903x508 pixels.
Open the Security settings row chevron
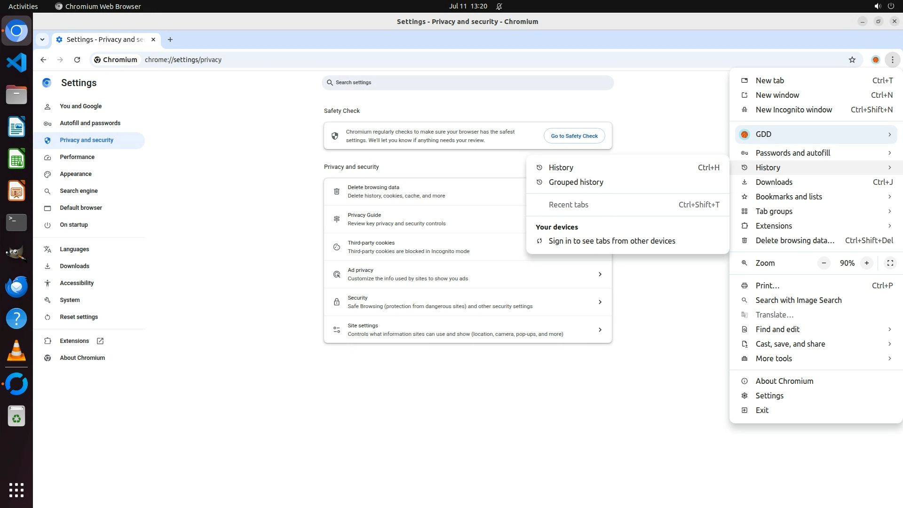click(600, 302)
